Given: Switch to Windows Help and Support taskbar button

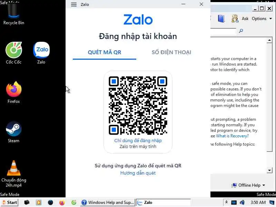Looking at the screenshot, I should point(108,203).
